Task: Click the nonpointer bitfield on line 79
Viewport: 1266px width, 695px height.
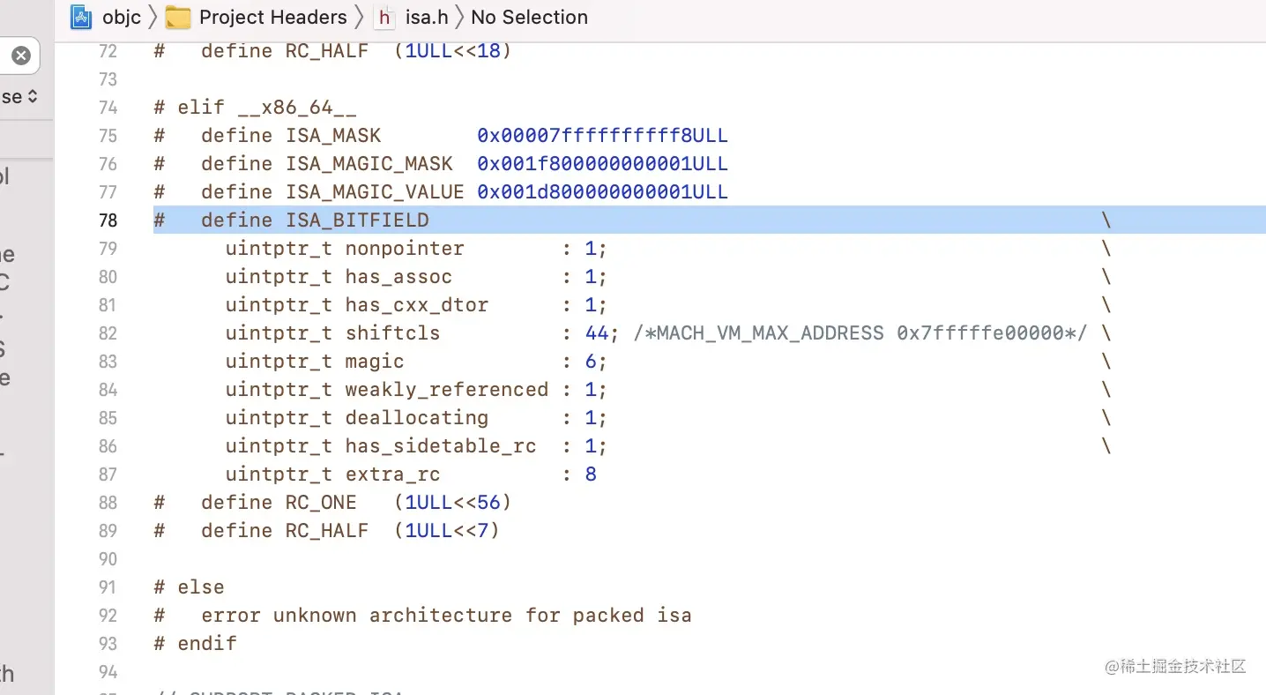Action: (403, 248)
